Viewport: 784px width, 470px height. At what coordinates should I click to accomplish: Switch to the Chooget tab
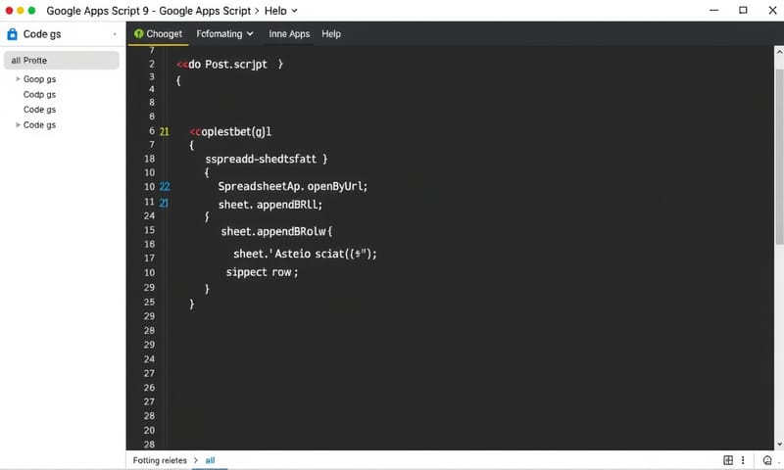click(159, 34)
